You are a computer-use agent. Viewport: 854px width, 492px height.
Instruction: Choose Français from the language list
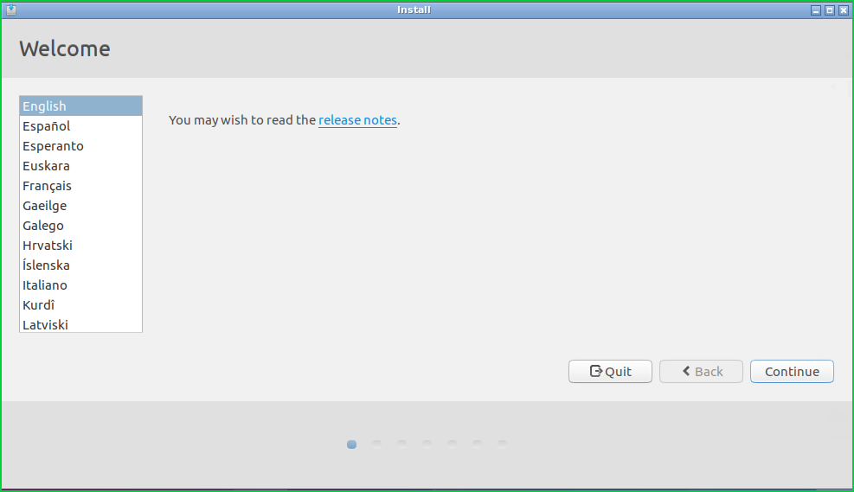coord(80,186)
